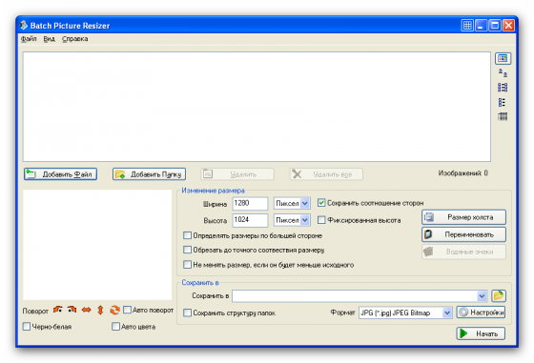Open the Формат JPG dropdown
The width and height of the screenshot is (534, 363).
pyautogui.click(x=447, y=313)
